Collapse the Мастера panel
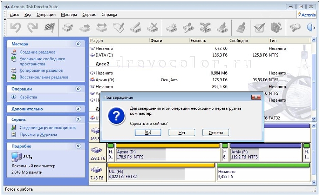 tap(78, 44)
